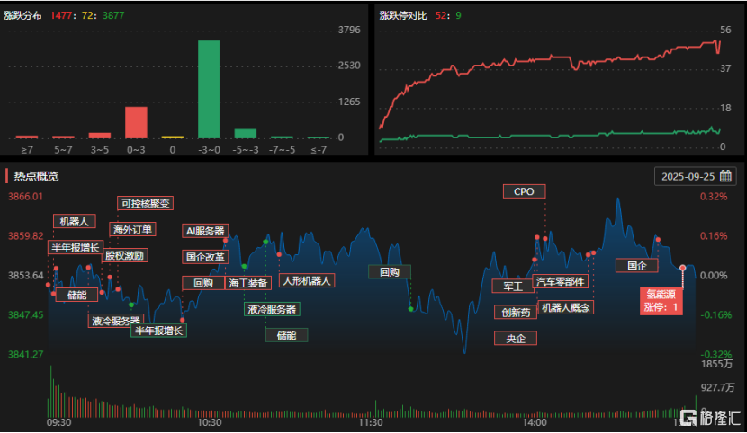The image size is (747, 433).
Task: Click the green-bordered 半年报增长 tag
Action: tap(158, 331)
